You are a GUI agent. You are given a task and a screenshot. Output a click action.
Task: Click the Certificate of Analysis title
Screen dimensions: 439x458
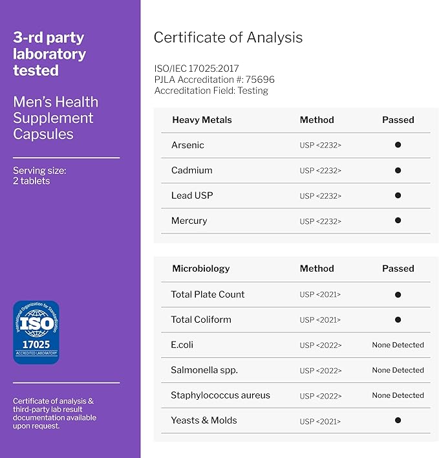point(228,38)
